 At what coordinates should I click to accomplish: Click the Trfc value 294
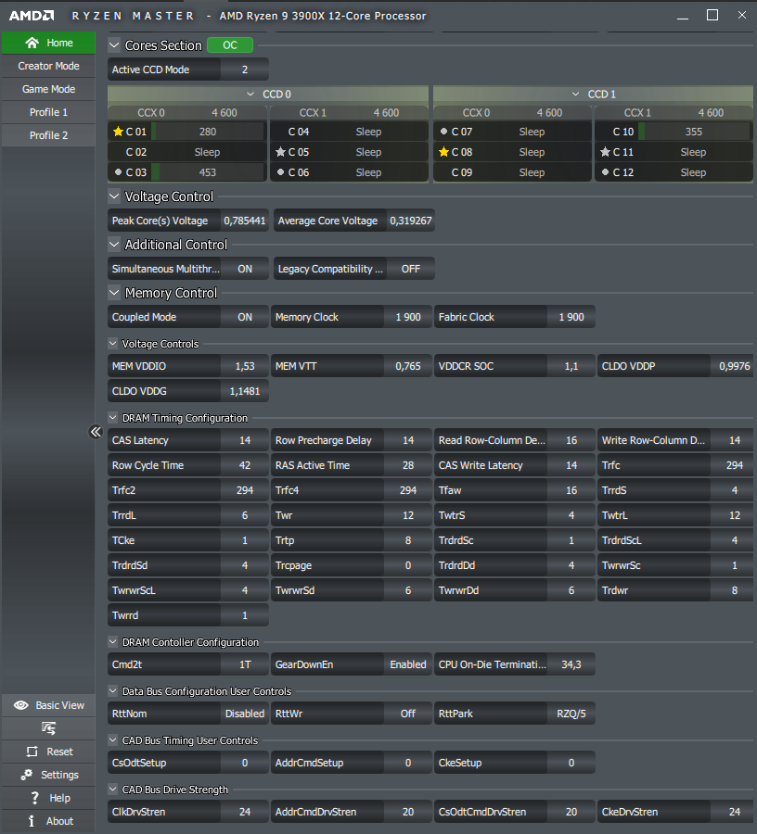point(734,465)
